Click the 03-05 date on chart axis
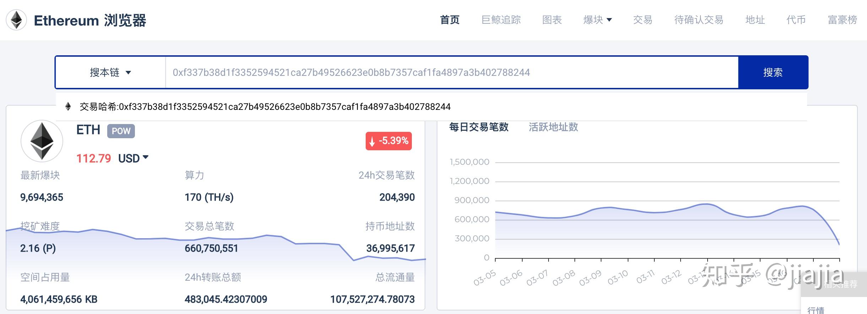This screenshot has width=867, height=314. point(485,278)
